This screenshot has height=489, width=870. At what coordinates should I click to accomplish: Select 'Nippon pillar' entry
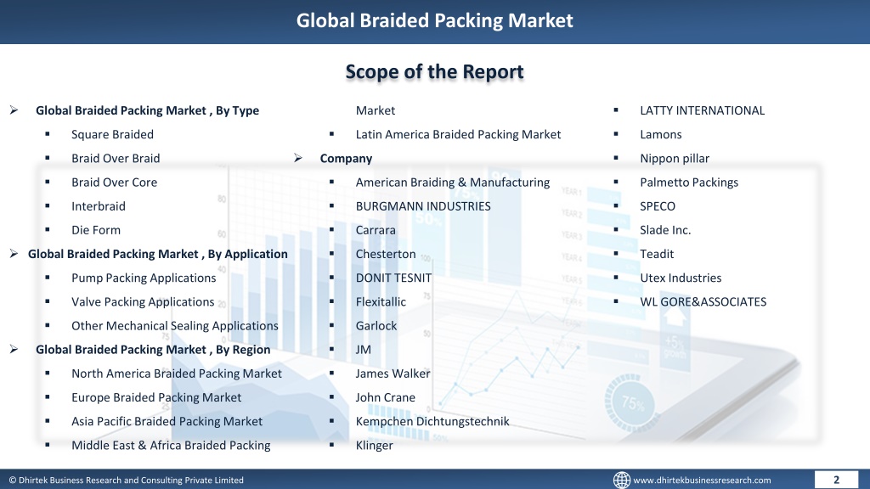click(x=674, y=158)
